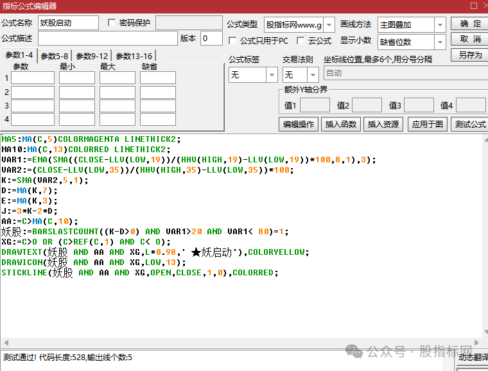Switch to 参数1-4 tab

19,55
